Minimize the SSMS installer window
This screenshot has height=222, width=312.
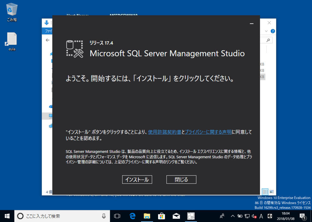[251, 23]
